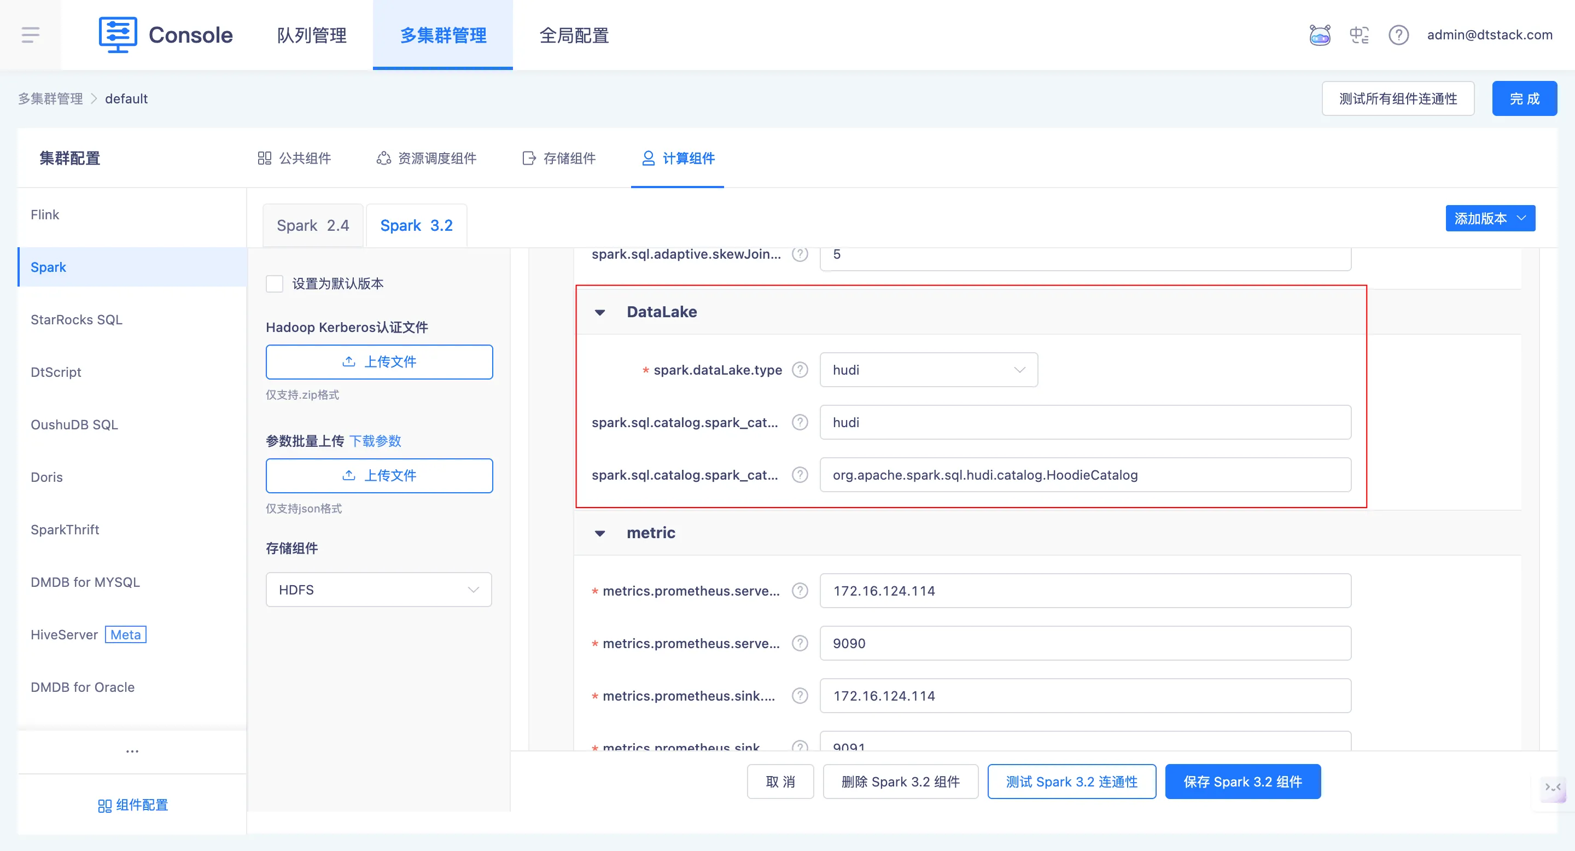
Task: Click the floating widget icon at bottom right
Action: pos(1553,788)
